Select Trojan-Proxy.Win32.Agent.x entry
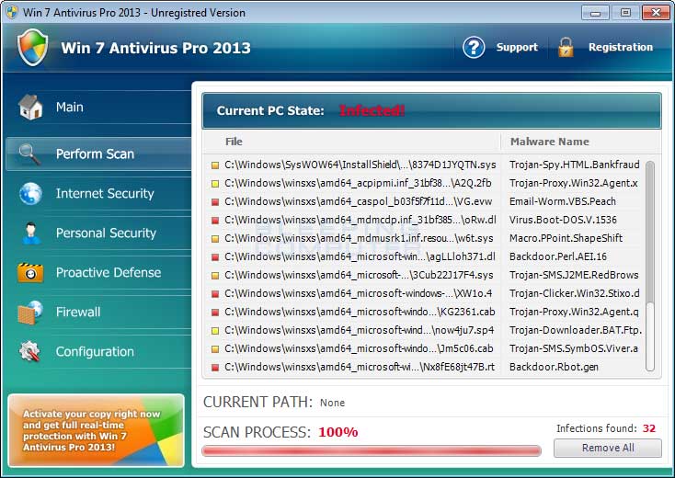This screenshot has width=675, height=478. click(x=574, y=183)
